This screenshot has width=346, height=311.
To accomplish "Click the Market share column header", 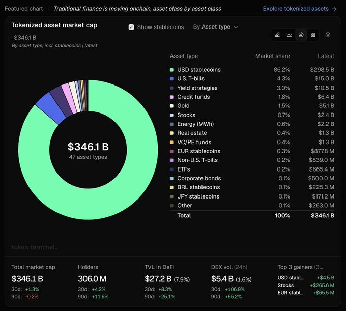I will tap(273, 56).
